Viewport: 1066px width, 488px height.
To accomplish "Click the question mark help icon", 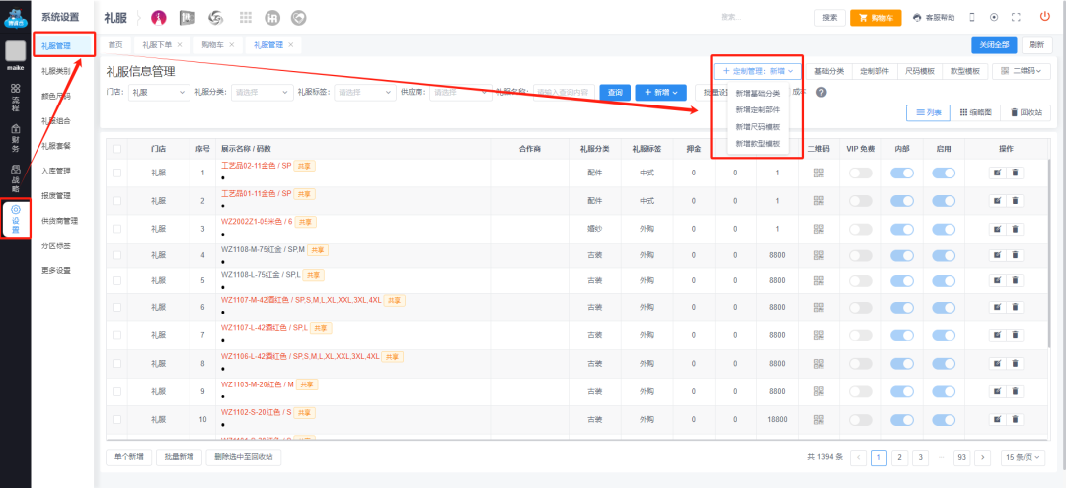I will 821,93.
